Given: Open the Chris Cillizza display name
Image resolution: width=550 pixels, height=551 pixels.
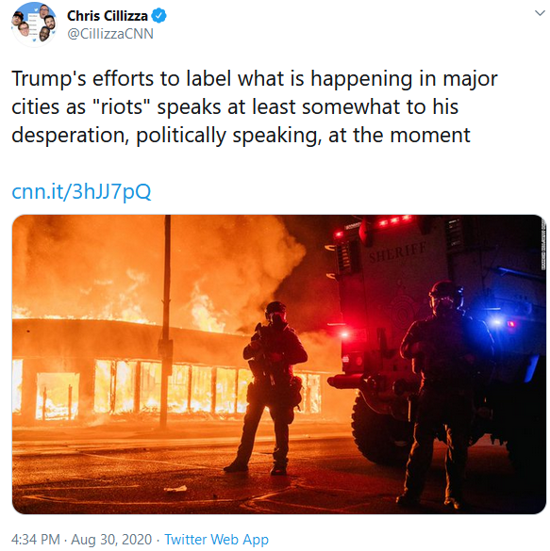Looking at the screenshot, I should [x=108, y=16].
